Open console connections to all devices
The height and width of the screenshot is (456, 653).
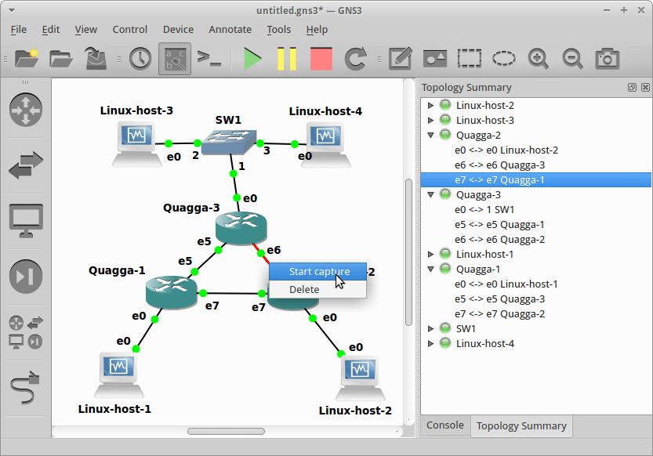tap(209, 58)
